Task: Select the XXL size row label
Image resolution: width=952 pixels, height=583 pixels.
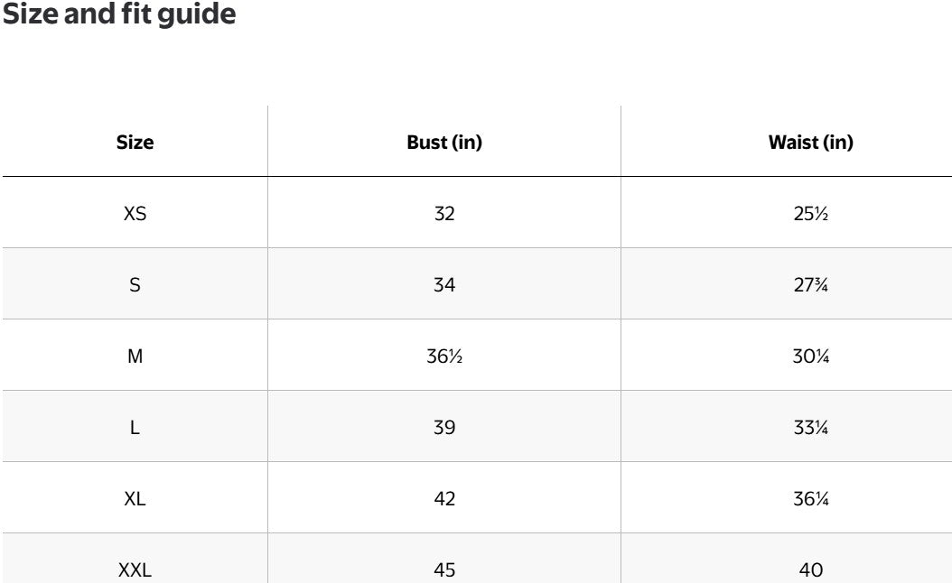Action: (x=135, y=570)
